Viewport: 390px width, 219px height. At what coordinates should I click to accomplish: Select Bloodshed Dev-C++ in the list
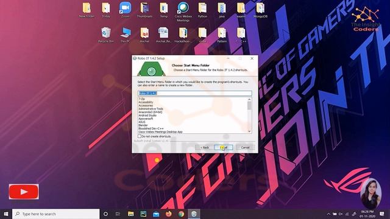(x=151, y=128)
